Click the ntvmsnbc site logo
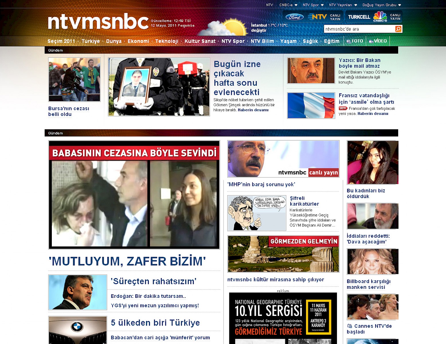 click(98, 22)
